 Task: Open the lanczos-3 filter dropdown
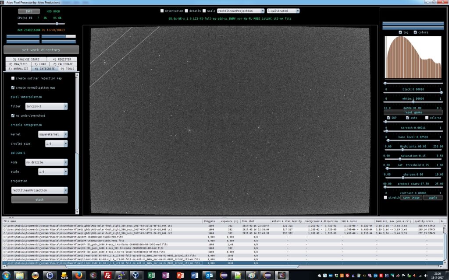(x=46, y=106)
